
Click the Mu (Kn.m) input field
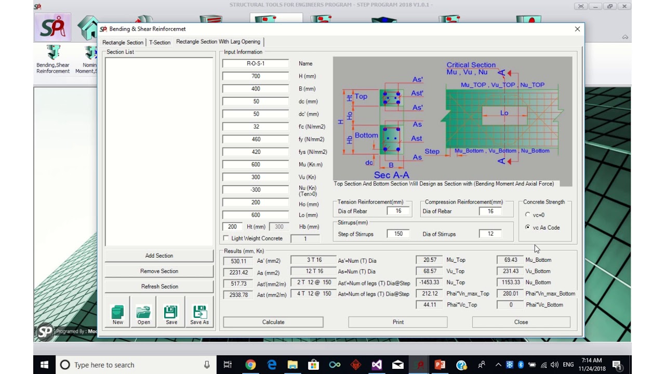coord(256,165)
